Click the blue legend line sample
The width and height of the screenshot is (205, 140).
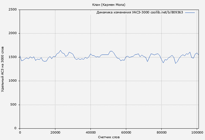pos(190,13)
